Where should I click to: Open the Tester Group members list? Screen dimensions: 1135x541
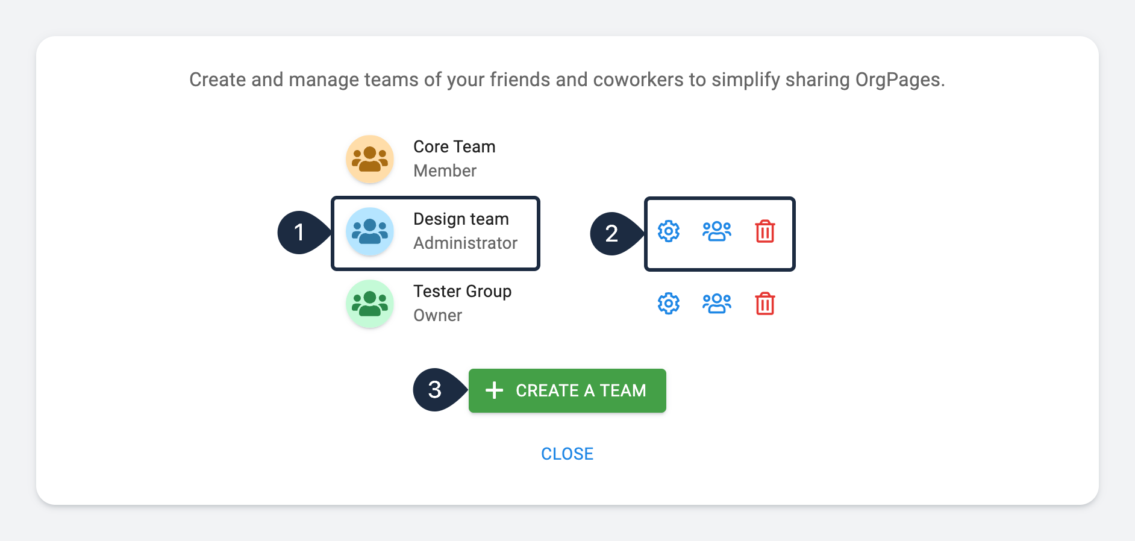pyautogui.click(x=716, y=304)
